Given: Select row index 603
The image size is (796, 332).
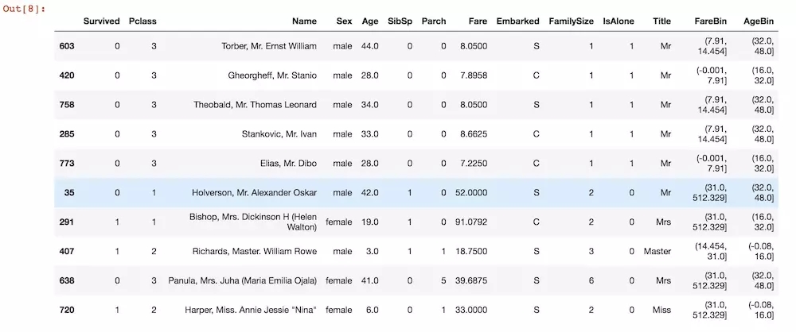Looking at the screenshot, I should [67, 46].
